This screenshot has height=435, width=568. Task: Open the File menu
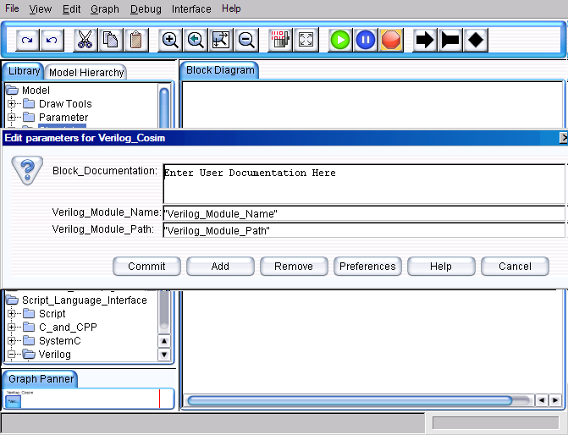(x=12, y=8)
